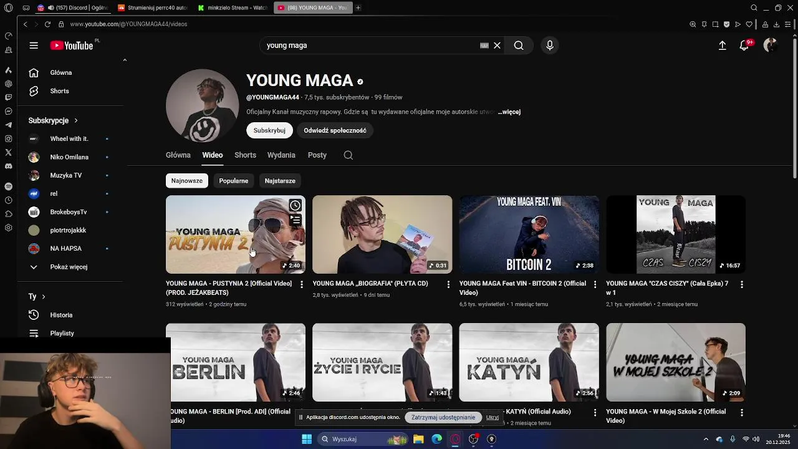Open Główna channel tab
Screen dimensions: 798x449
click(x=178, y=155)
